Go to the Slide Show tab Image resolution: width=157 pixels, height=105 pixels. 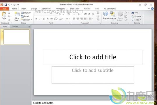coord(75,9)
